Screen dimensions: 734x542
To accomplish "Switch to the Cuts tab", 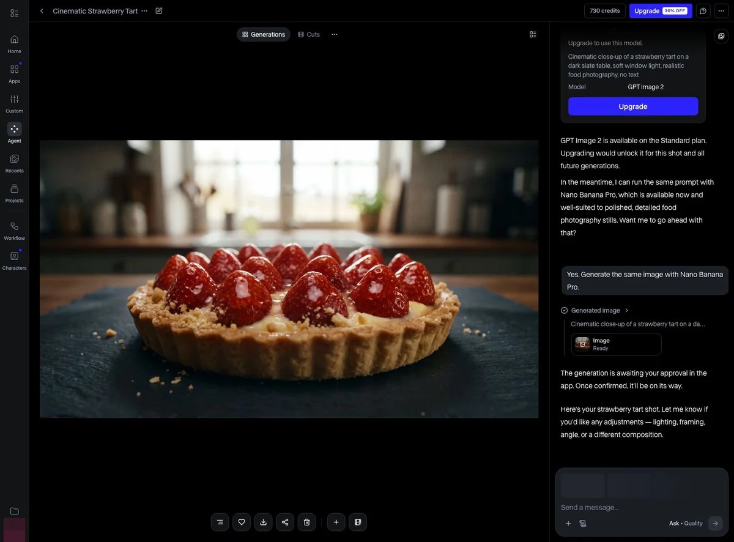I will tap(309, 34).
